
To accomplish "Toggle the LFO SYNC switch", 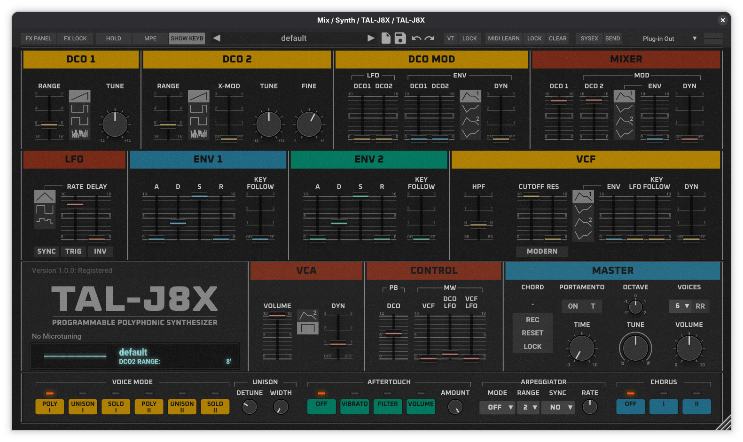I will 47,251.
